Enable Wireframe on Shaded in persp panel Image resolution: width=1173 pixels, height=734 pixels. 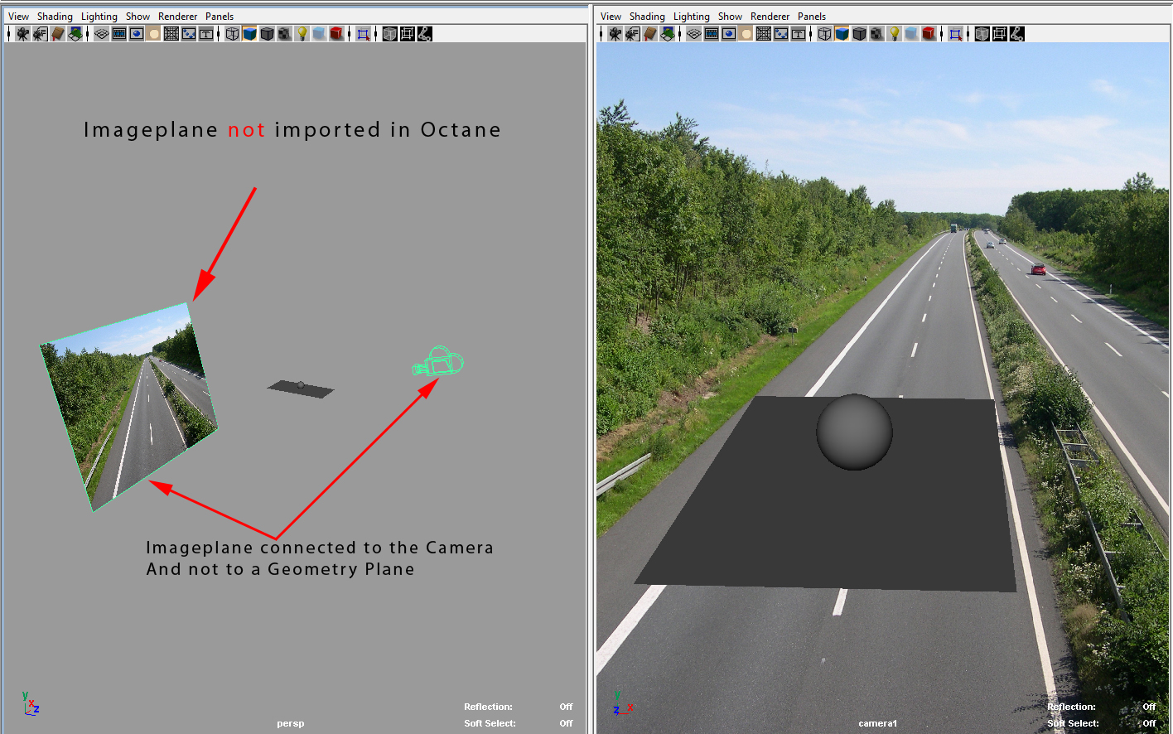tap(268, 34)
